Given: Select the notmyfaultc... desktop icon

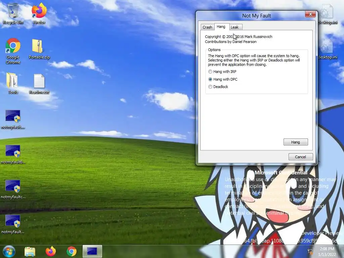Looking at the screenshot, I should [13, 189].
